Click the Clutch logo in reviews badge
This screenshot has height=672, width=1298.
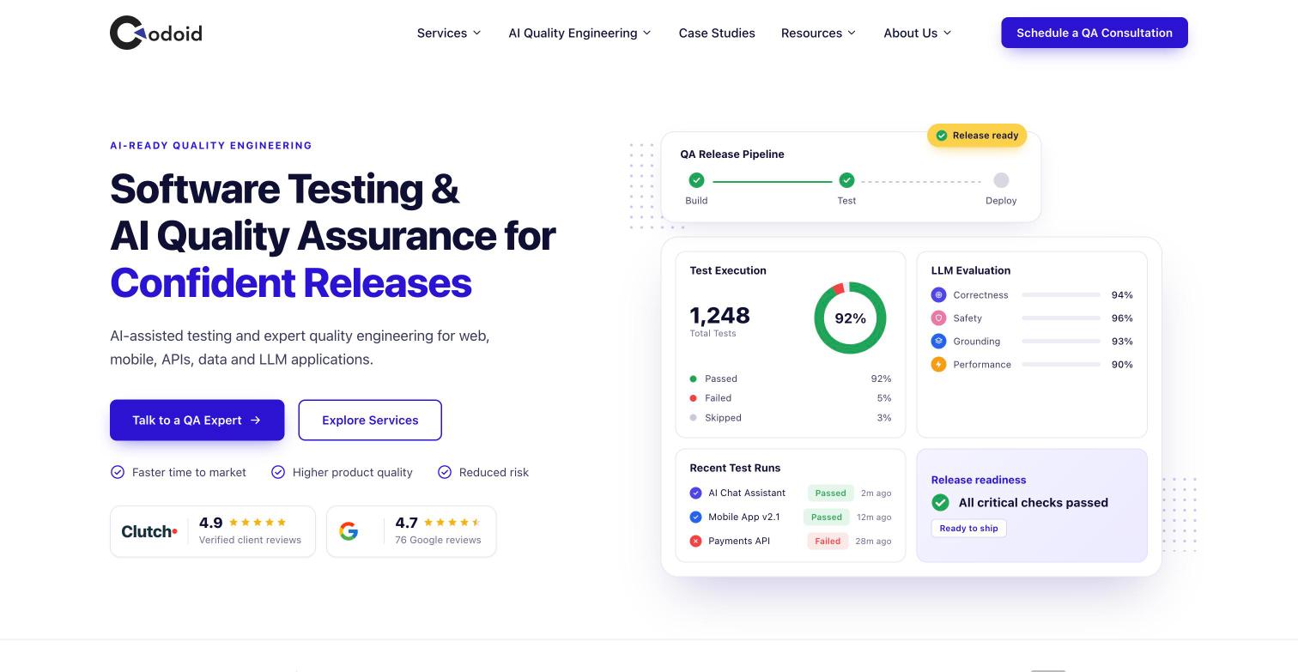coord(149,531)
